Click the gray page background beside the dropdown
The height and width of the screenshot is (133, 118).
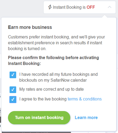(22, 8)
